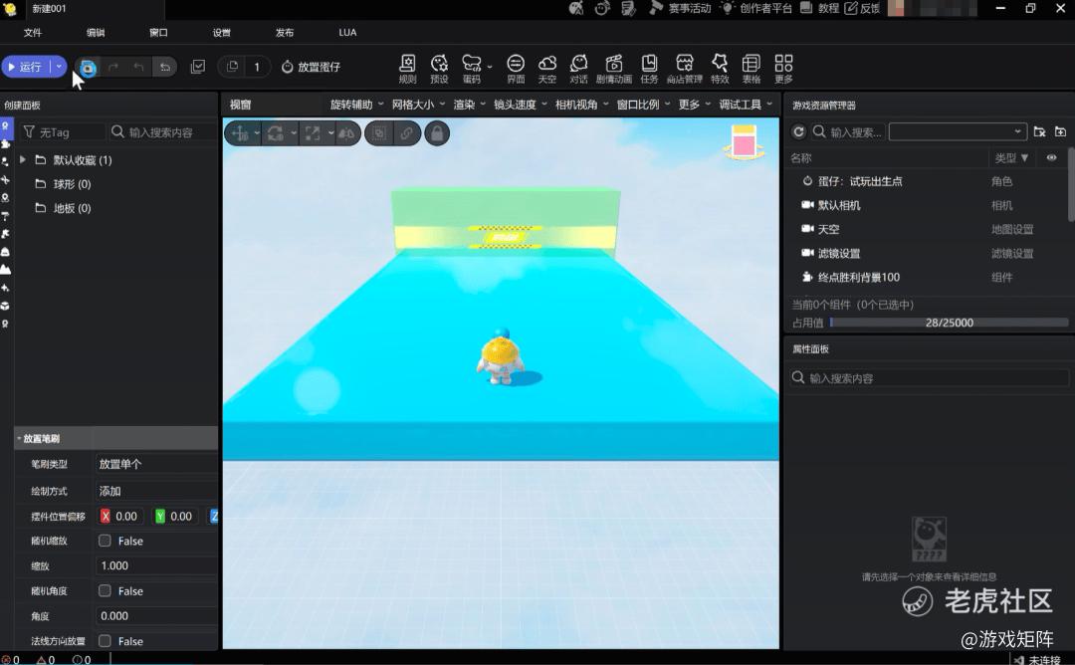Click the view orientation cube in viewport
The height and width of the screenshot is (665, 1075).
pos(744,142)
